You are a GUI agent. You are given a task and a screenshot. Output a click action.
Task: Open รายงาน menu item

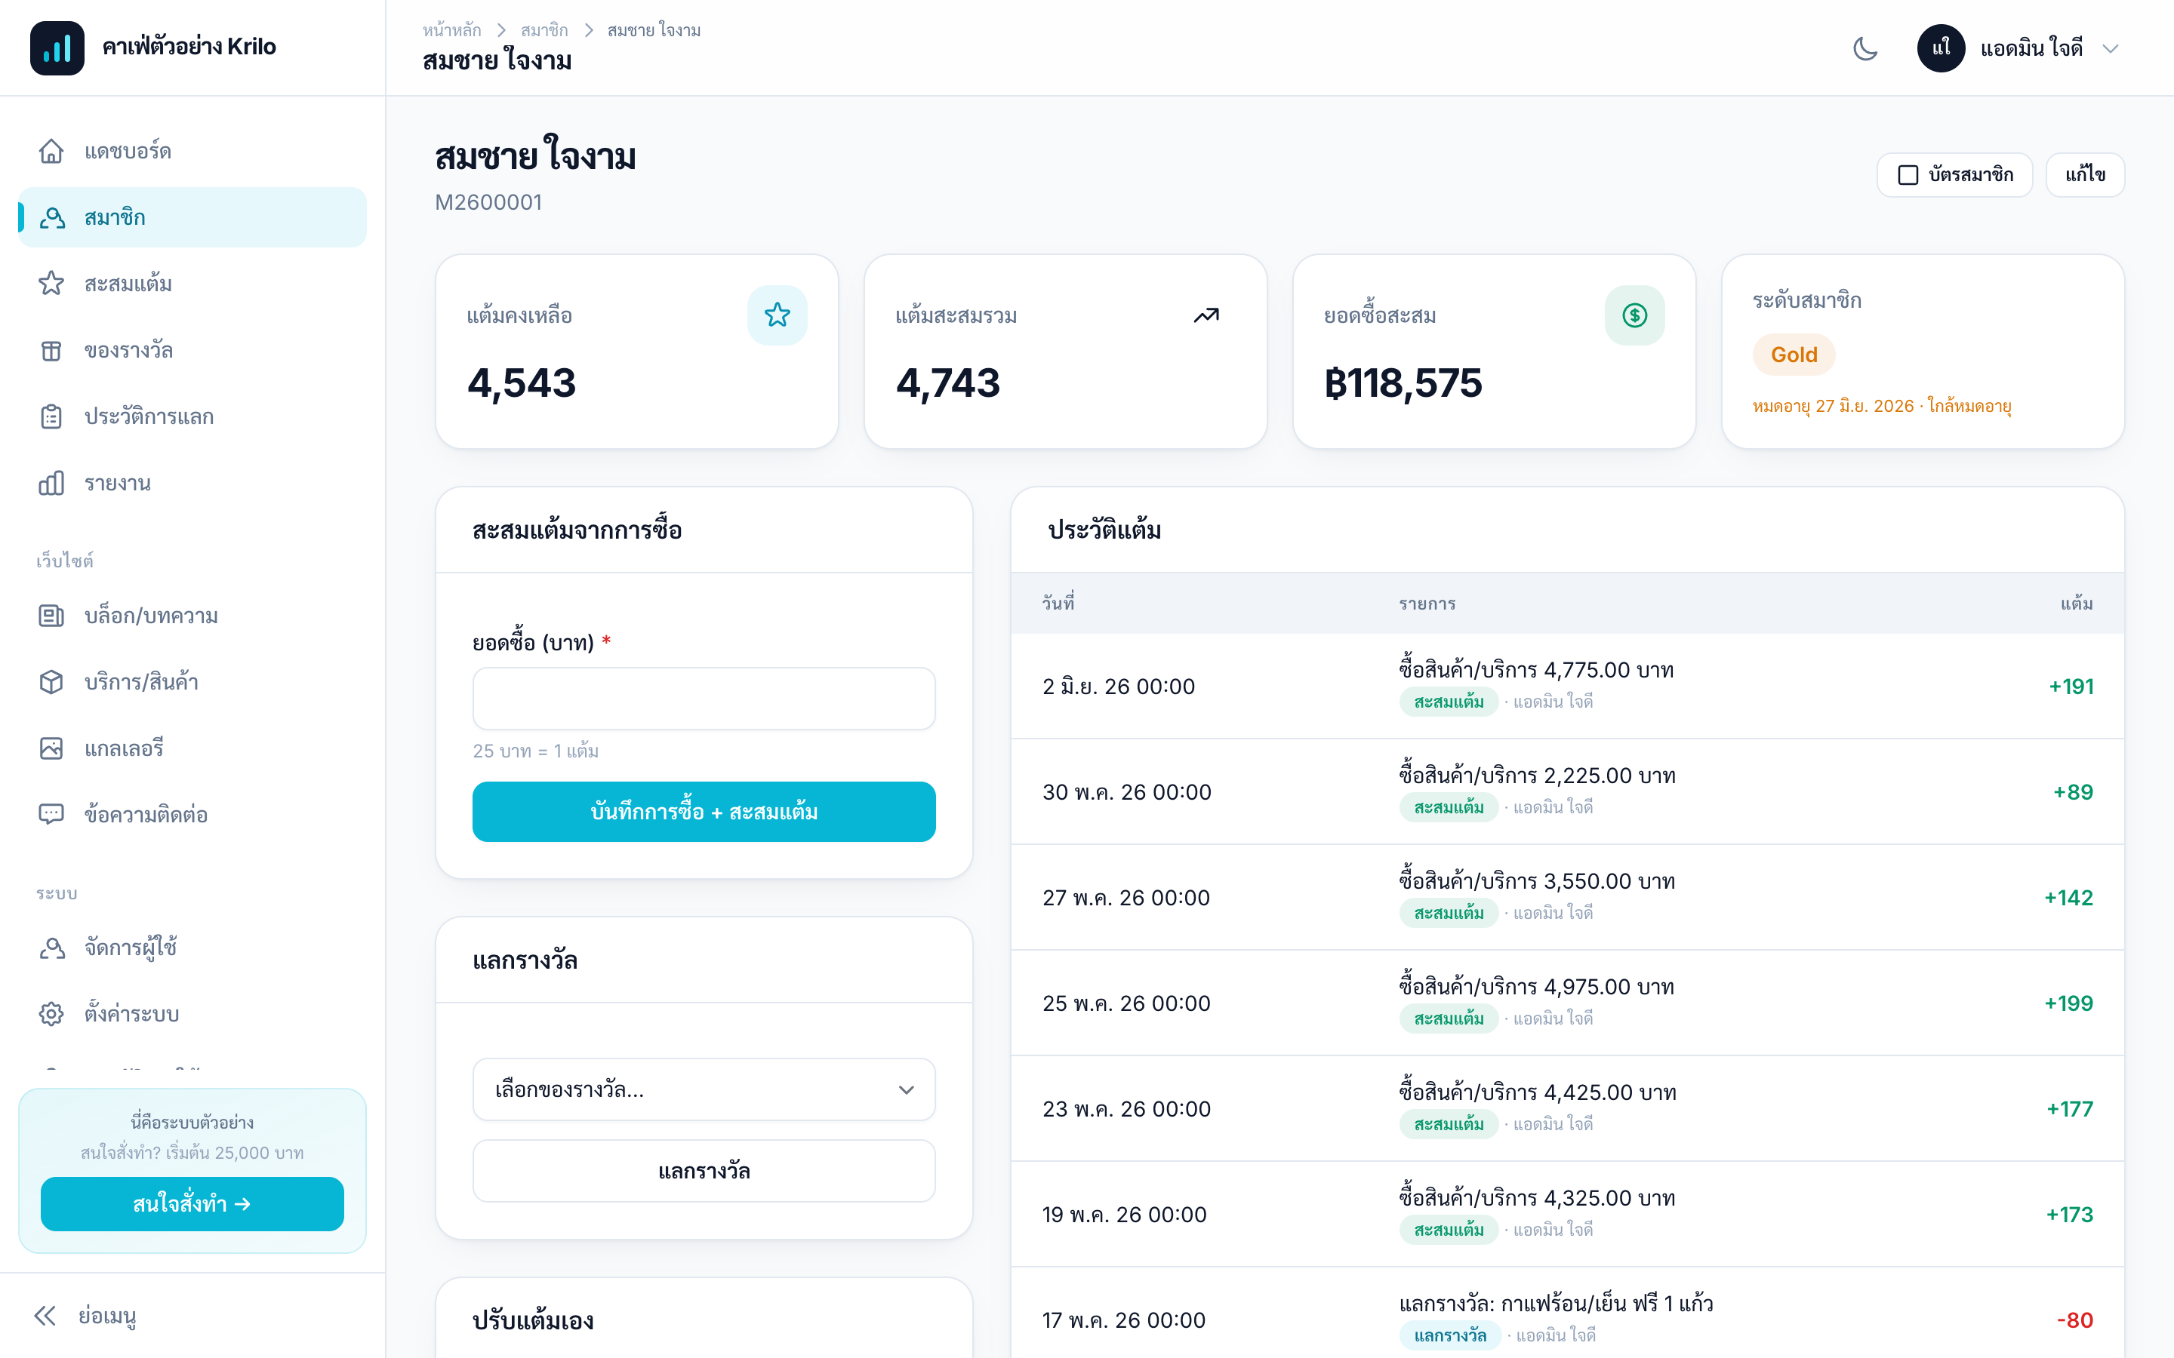click(x=192, y=483)
